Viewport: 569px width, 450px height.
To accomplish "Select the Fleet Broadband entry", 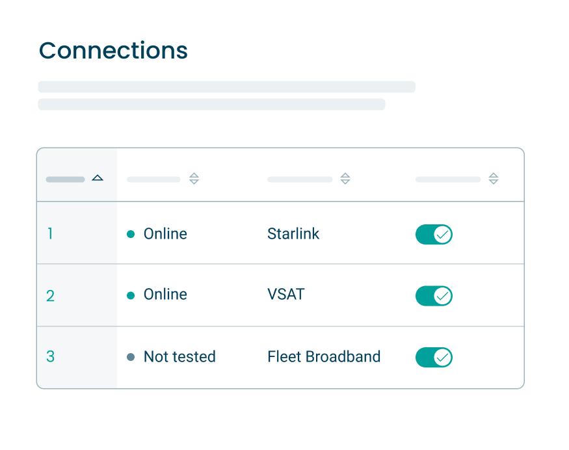I will pos(324,356).
